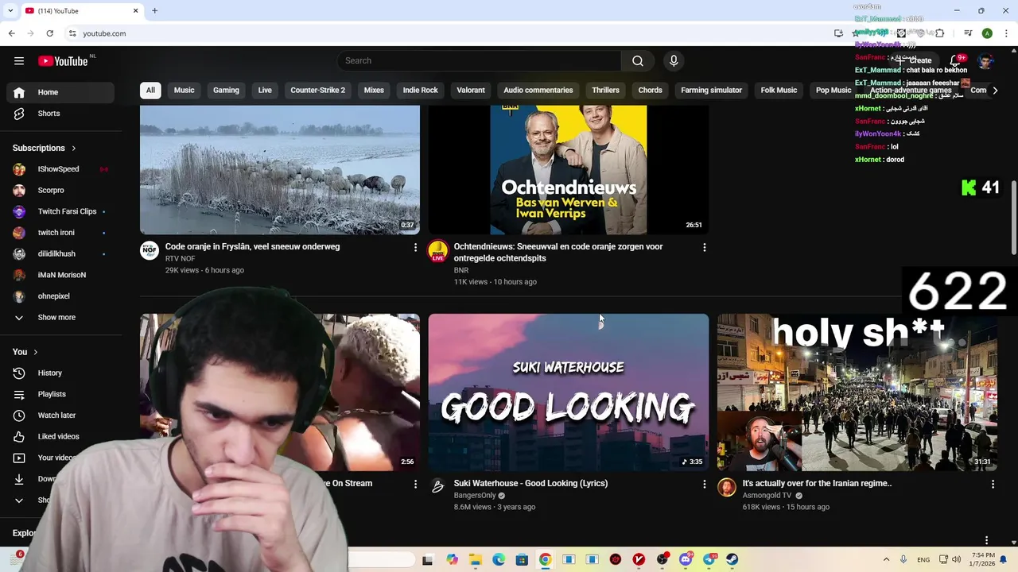This screenshot has width=1018, height=572.
Task: Open the RTV NOF channel avatar
Action: point(150,251)
